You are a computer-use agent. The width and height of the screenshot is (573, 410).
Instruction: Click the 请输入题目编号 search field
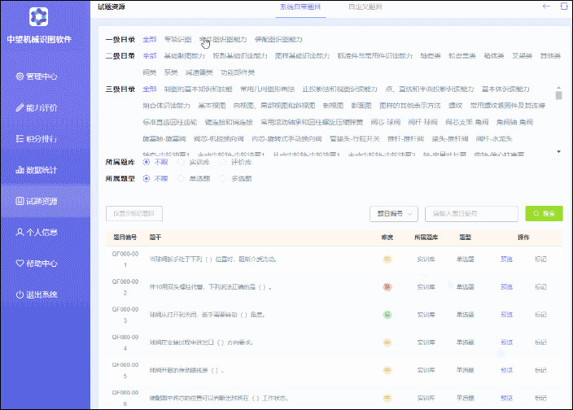coord(472,214)
